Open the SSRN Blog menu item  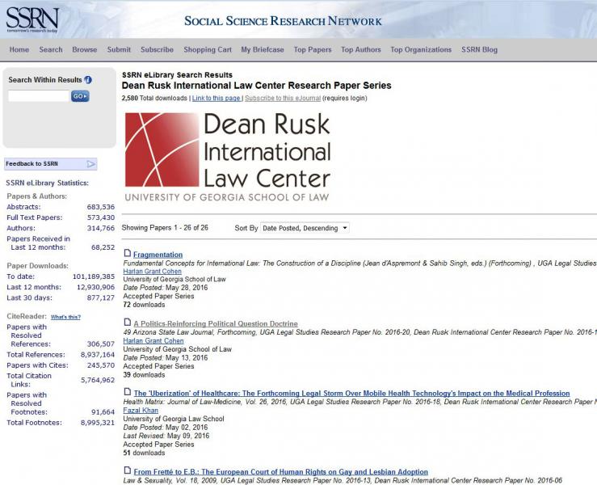click(479, 49)
